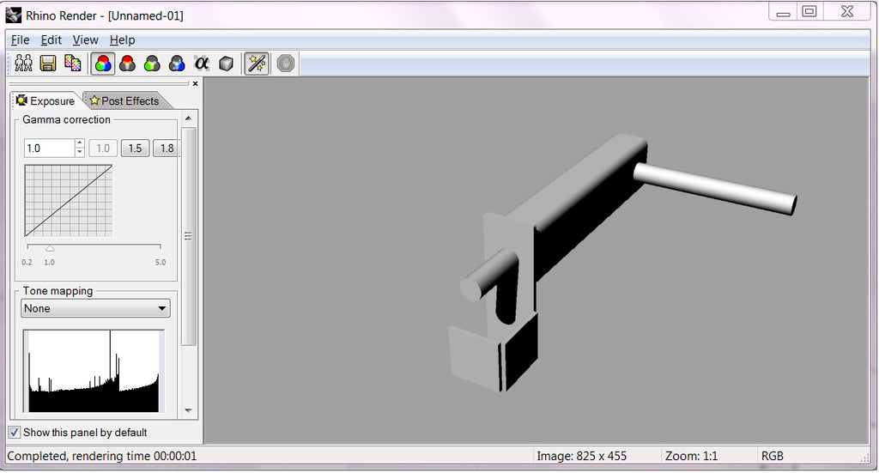Image resolution: width=879 pixels, height=473 pixels.
Task: Save the rendered image with floppy icon
Action: [x=48, y=64]
